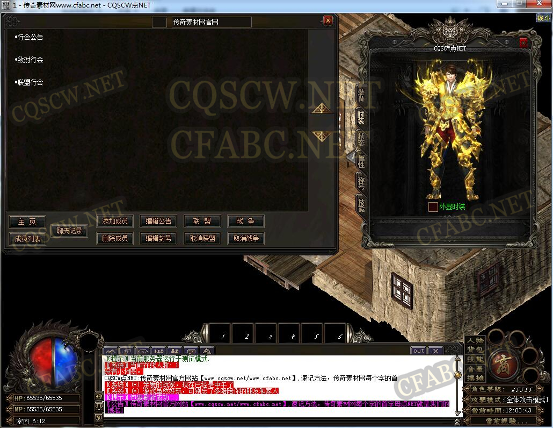The image size is (553, 428).
Task: Open the 人物 menu entry
Action: 475,340
